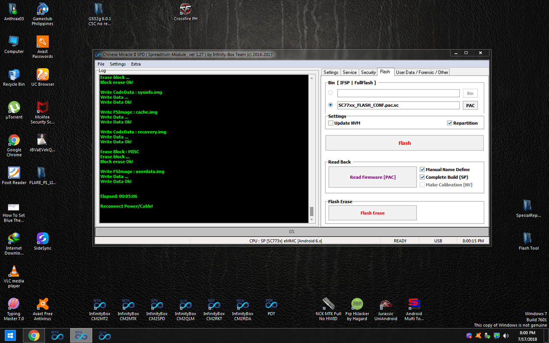Image resolution: width=549 pixels, height=343 pixels.
Task: Open SpecialRep folder on desktop
Action: coord(528,208)
